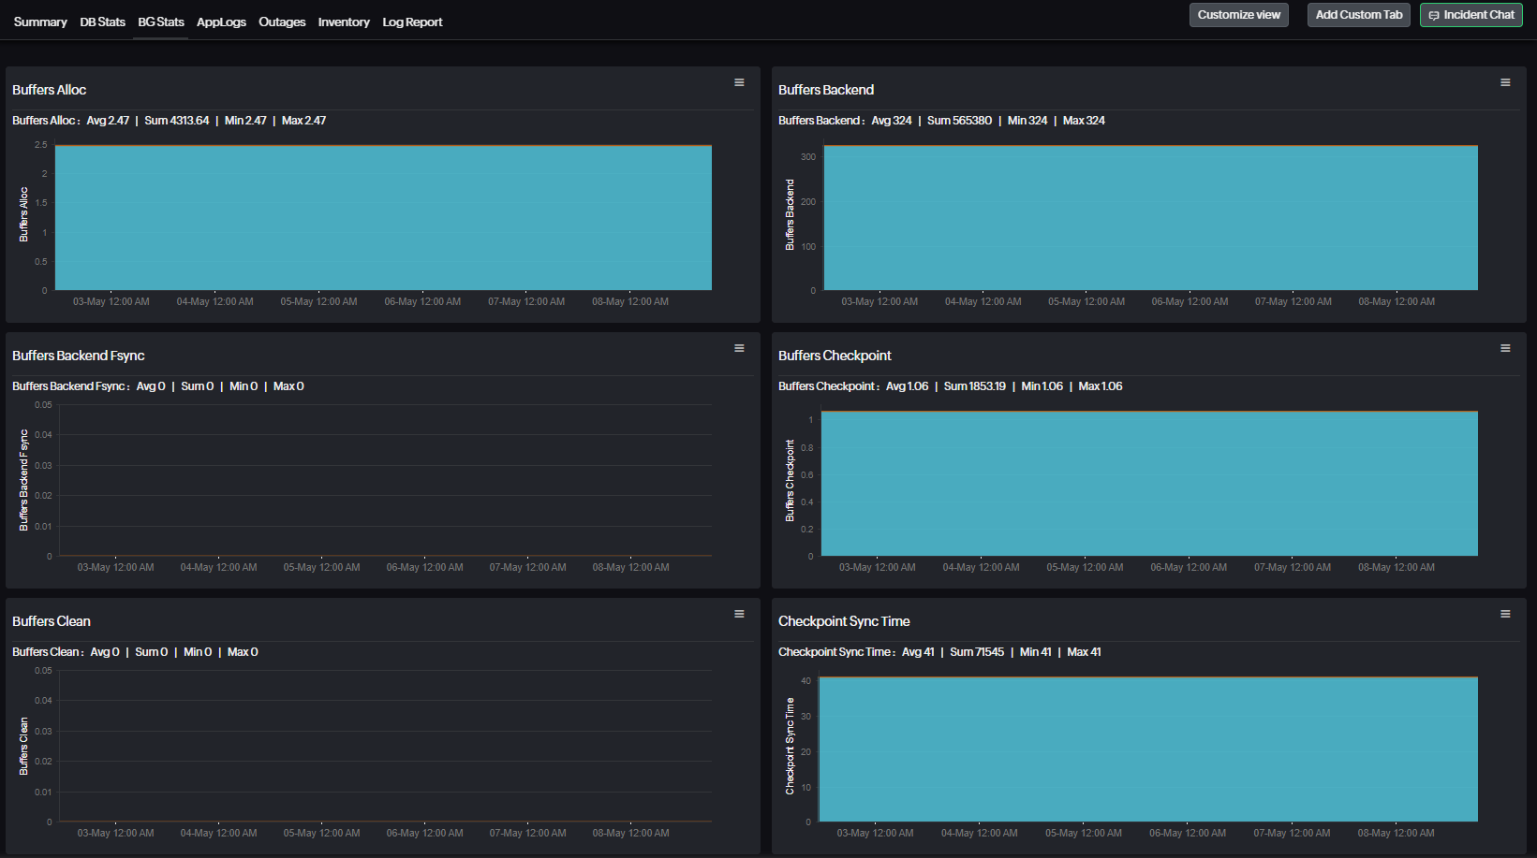The image size is (1537, 858).
Task: Click the 'Max 1.06' value in Buffers Checkpoint
Action: [x=1101, y=386]
